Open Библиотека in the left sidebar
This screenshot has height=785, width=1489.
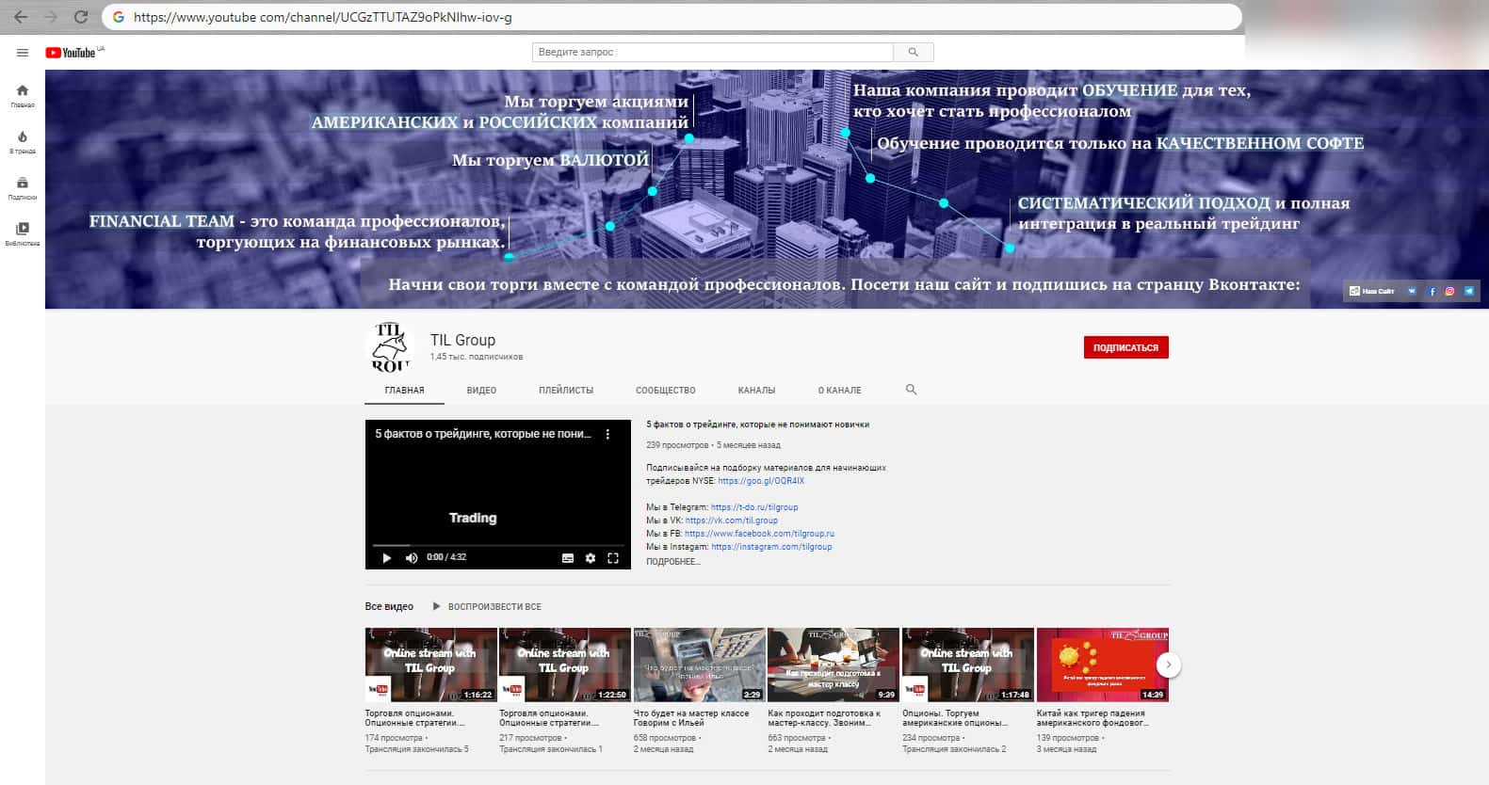pos(23,234)
